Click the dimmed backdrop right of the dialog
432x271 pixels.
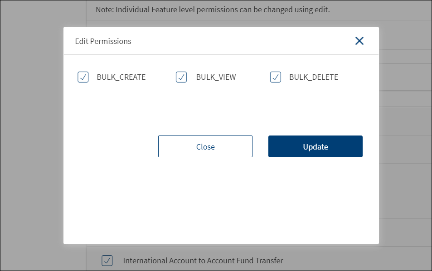click(x=405, y=136)
